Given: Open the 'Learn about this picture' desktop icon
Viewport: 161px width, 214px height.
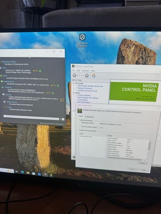Looking at the screenshot, I should click(83, 40).
